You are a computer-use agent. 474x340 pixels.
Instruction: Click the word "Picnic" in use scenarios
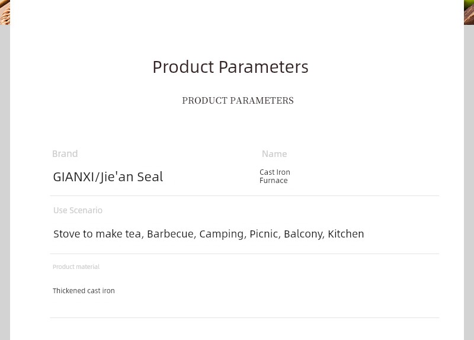[x=264, y=234]
